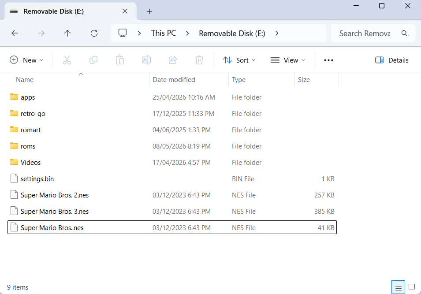The height and width of the screenshot is (294, 421).
Task: Add a new tab with plus
Action: pyautogui.click(x=149, y=11)
